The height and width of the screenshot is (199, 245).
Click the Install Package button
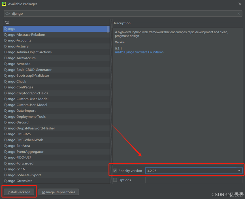pyautogui.click(x=19, y=192)
